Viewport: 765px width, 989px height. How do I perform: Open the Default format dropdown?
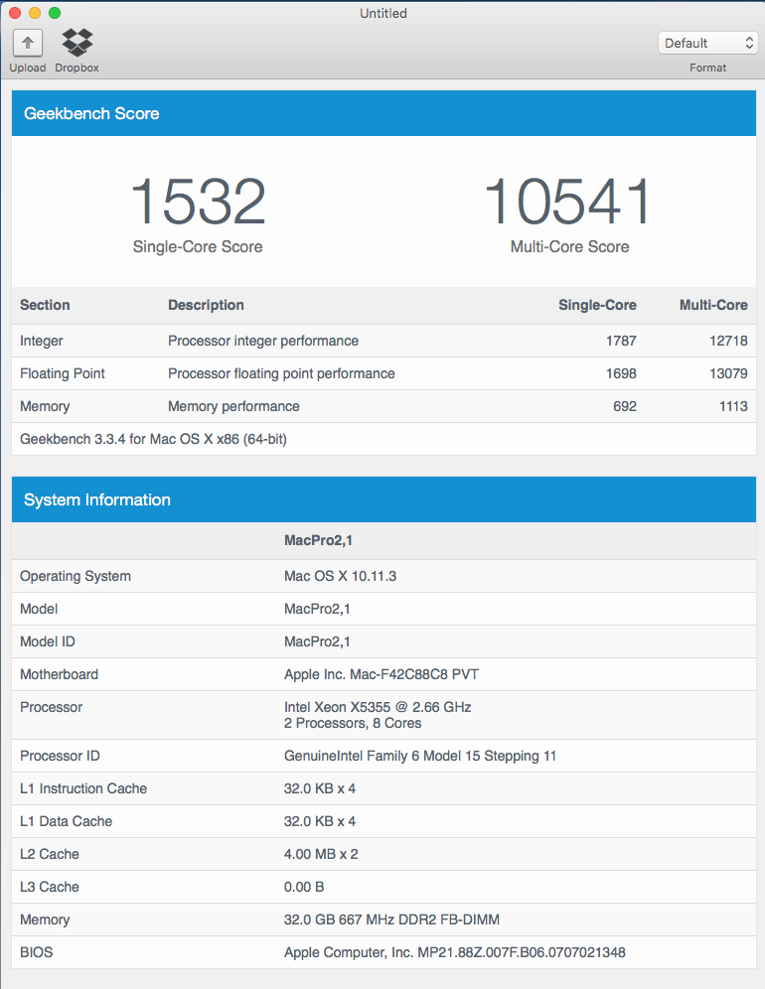707,43
